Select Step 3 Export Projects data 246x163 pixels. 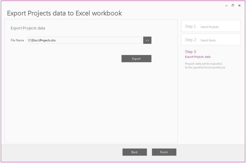coord(198,54)
